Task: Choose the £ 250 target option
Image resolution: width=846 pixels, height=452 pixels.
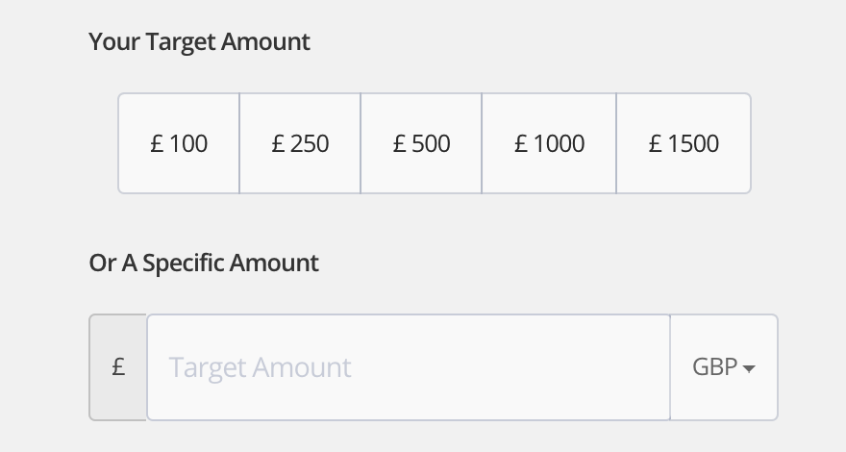Action: click(300, 144)
